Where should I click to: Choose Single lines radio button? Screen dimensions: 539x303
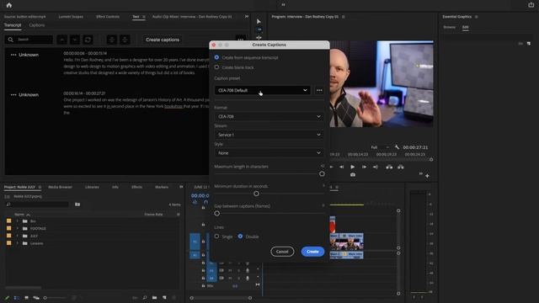coord(216,237)
